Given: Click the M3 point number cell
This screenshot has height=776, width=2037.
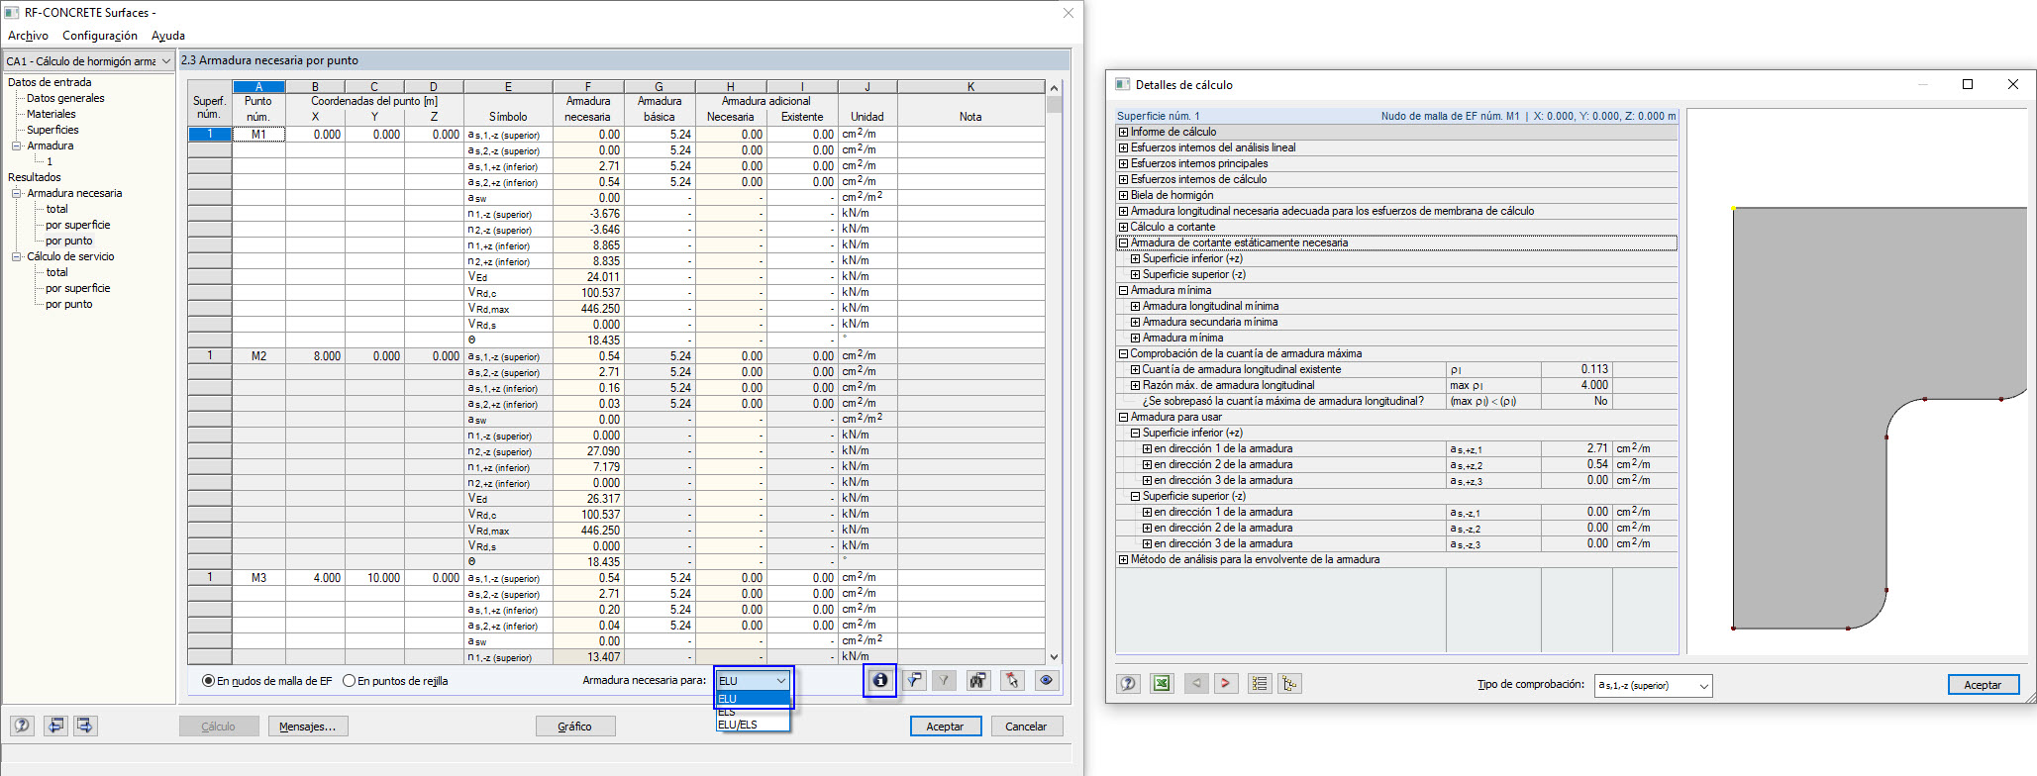Looking at the screenshot, I should point(258,578).
